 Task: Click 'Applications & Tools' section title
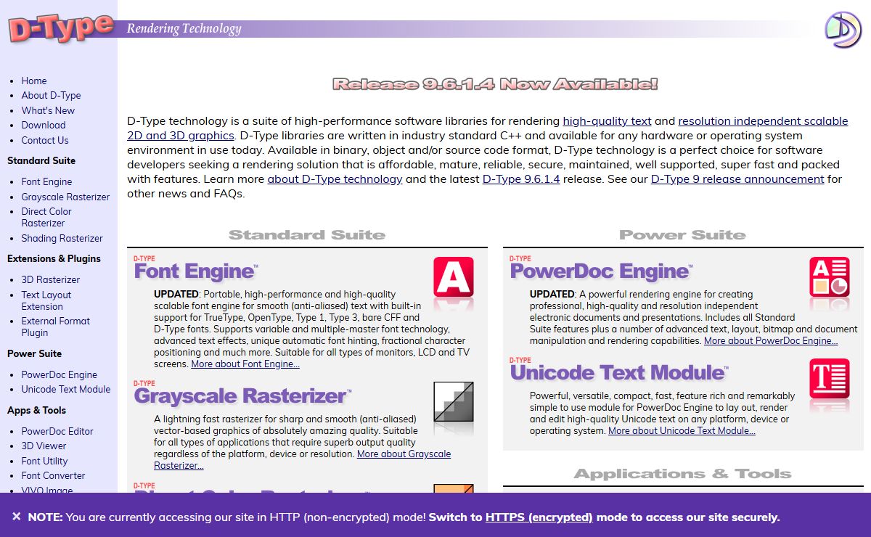pyautogui.click(x=683, y=474)
